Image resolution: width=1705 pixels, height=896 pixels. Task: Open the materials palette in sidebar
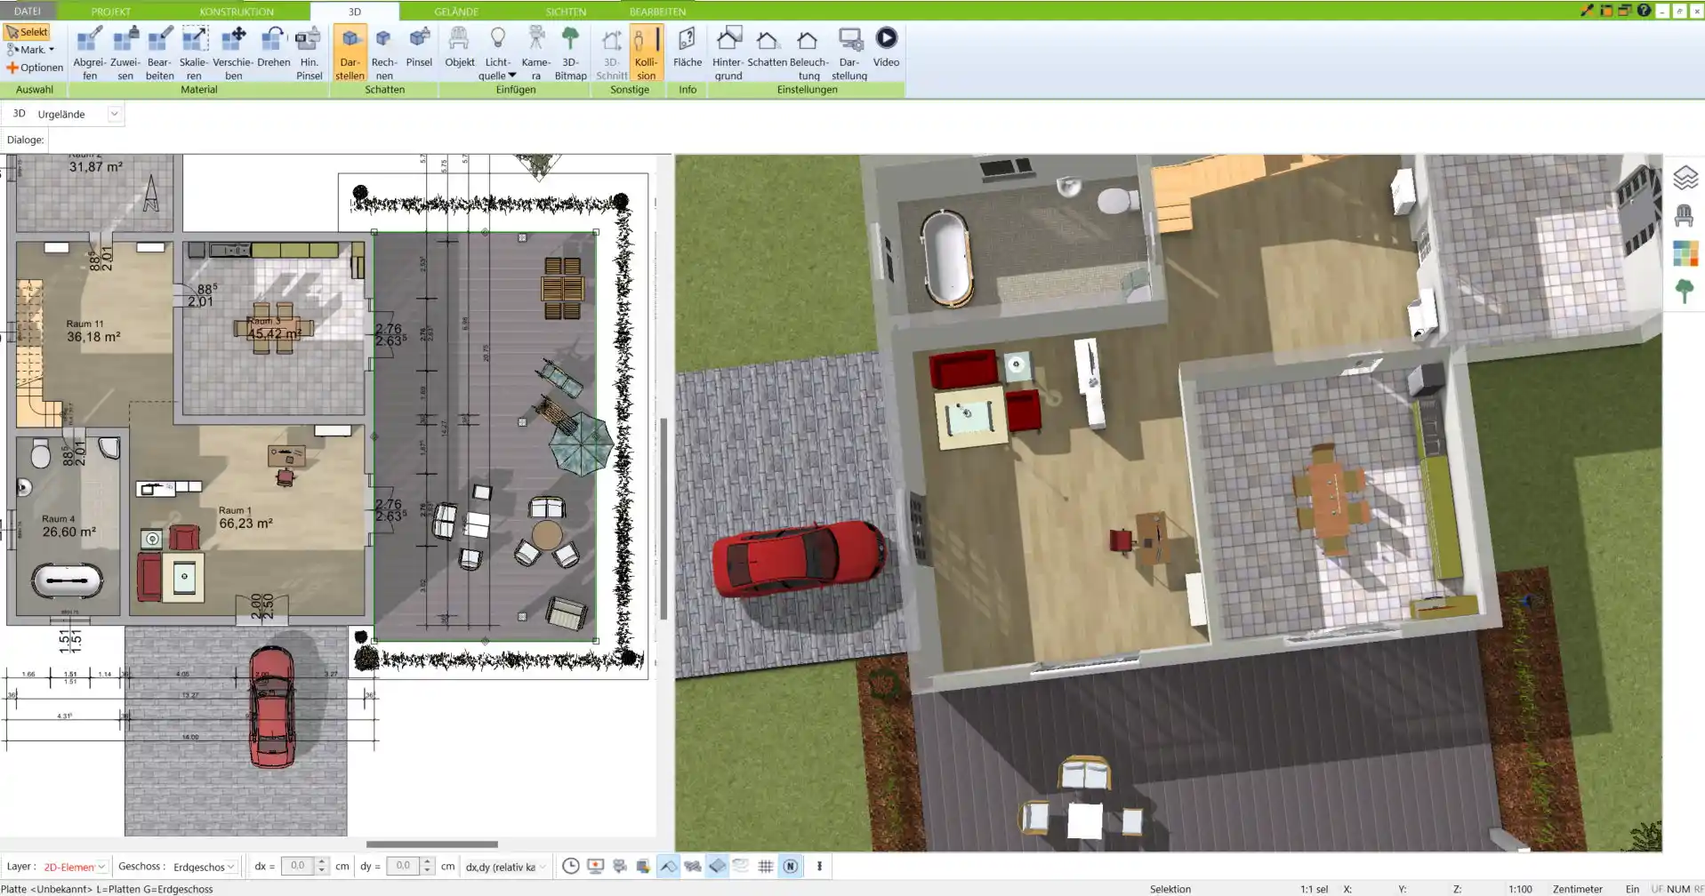click(1685, 253)
